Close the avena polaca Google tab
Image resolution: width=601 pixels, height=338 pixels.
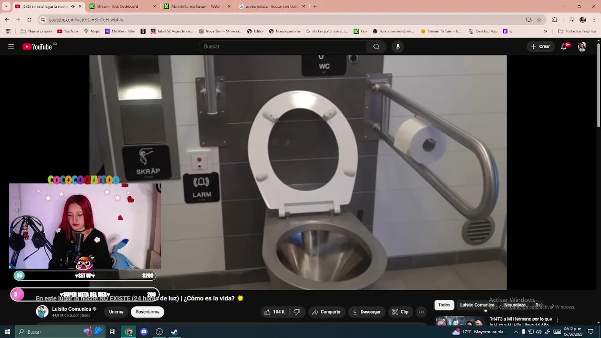(x=303, y=7)
